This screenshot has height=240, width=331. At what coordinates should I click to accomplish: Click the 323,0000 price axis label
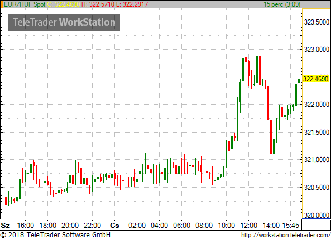coord(316,49)
